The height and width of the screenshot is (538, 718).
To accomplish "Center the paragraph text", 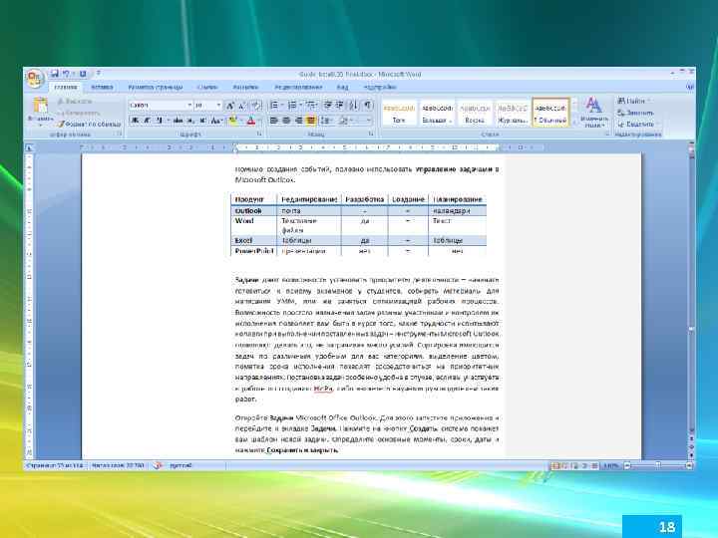I will tap(286, 121).
